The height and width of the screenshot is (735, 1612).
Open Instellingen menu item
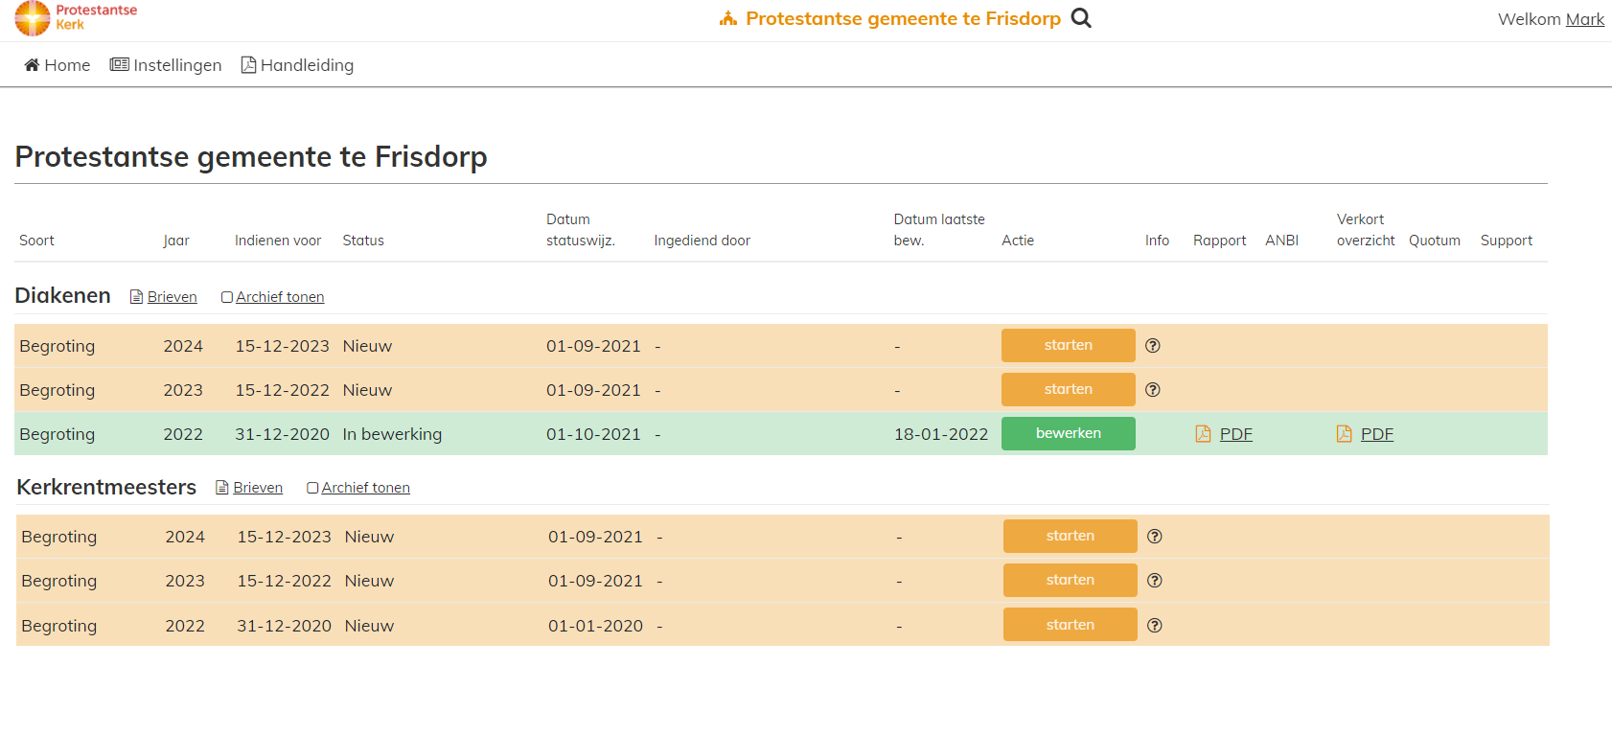click(166, 65)
